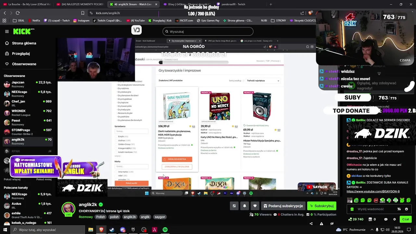This screenshot has width=416, height=234.
Task: Click the 'Rozmowy' category link under stream title
Action: pos(86,217)
